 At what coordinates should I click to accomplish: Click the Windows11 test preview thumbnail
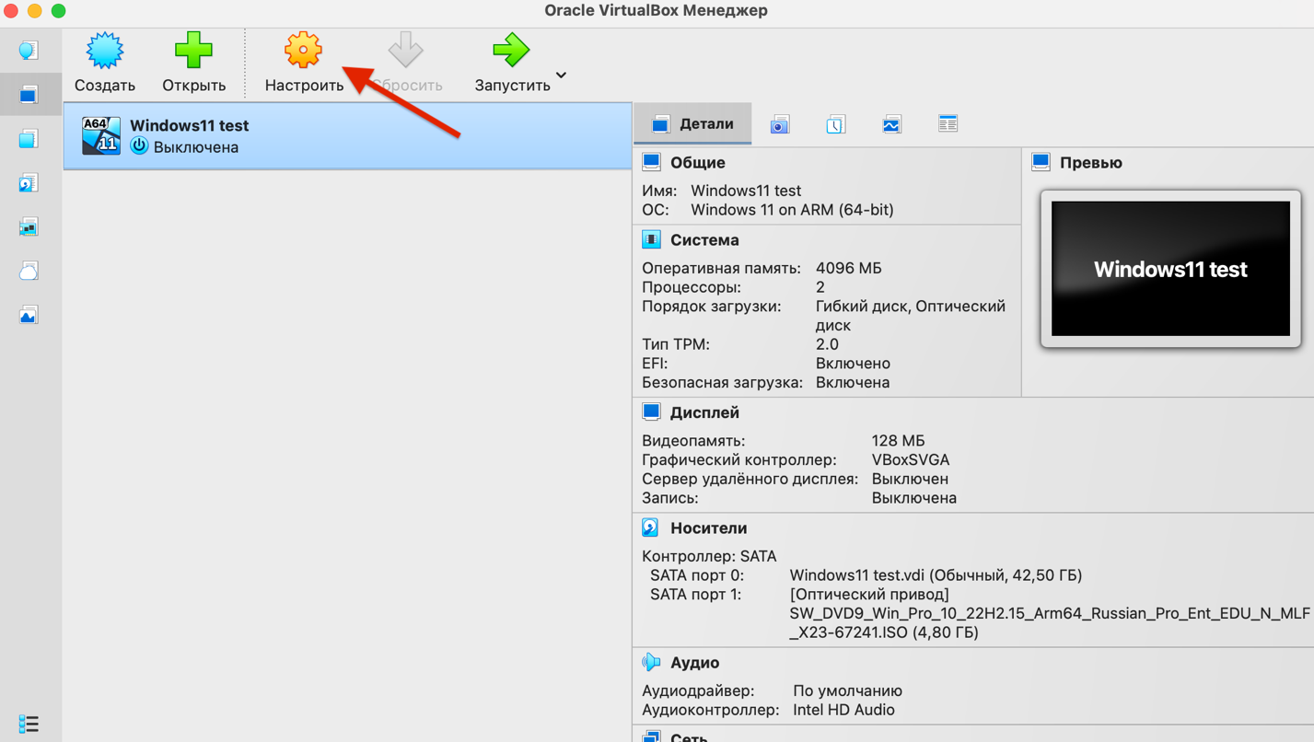point(1170,269)
